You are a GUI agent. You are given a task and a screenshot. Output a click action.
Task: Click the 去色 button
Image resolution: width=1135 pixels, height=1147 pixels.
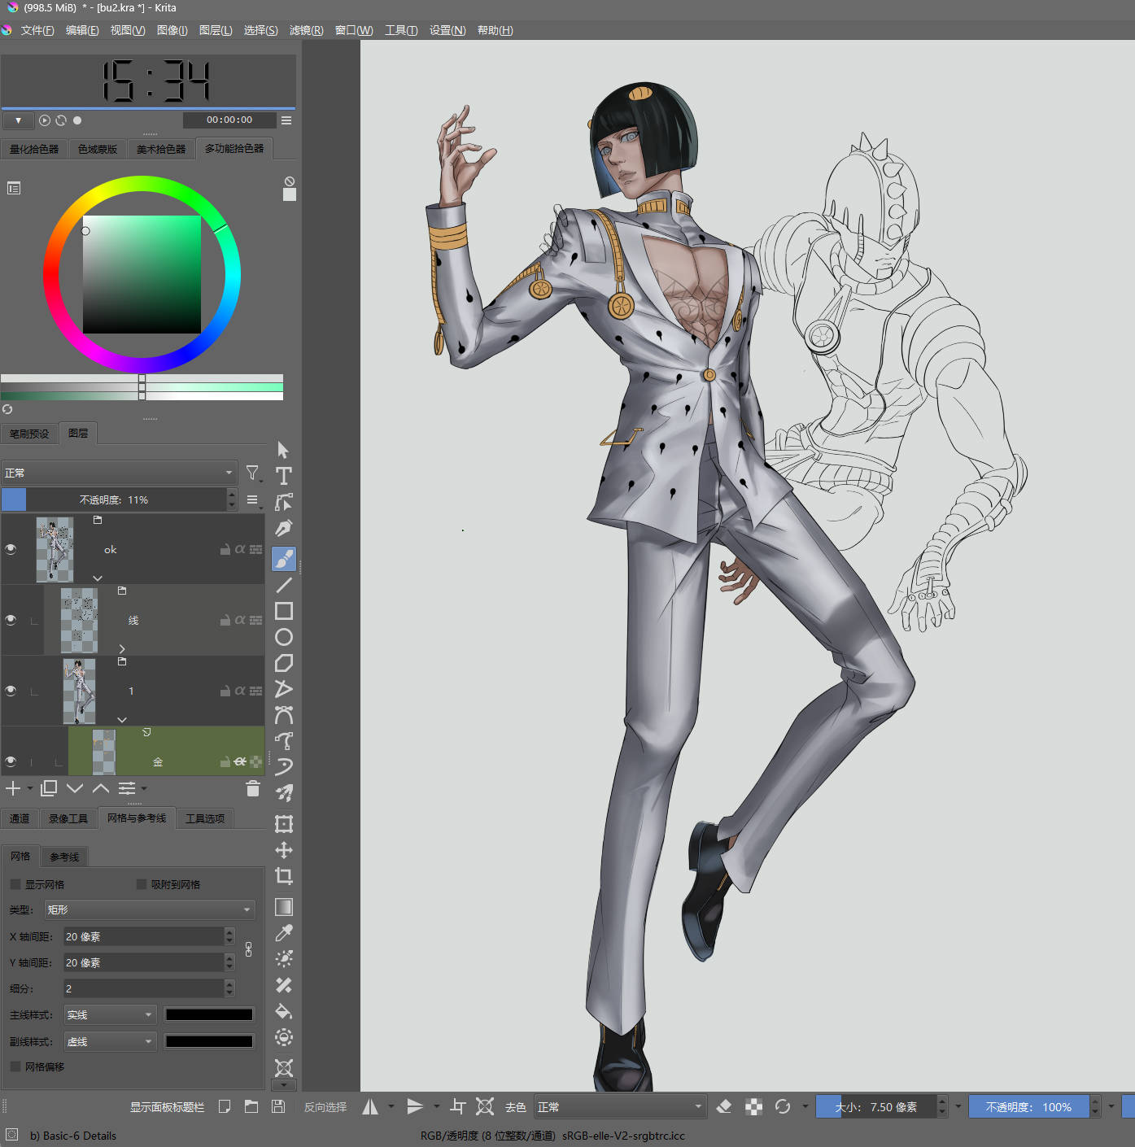click(516, 1107)
